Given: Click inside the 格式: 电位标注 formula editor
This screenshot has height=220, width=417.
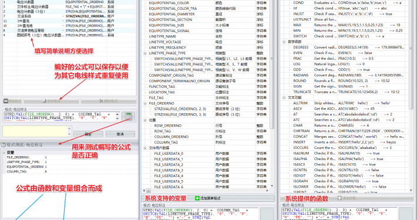Looking at the screenshot, I should [60, 116].
